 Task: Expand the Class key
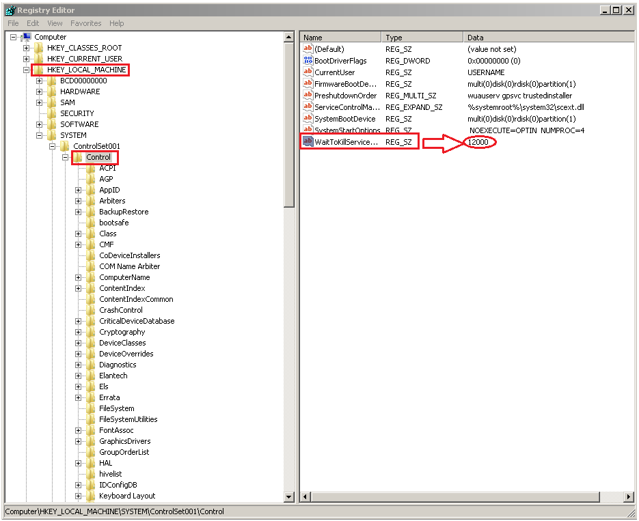(x=78, y=234)
